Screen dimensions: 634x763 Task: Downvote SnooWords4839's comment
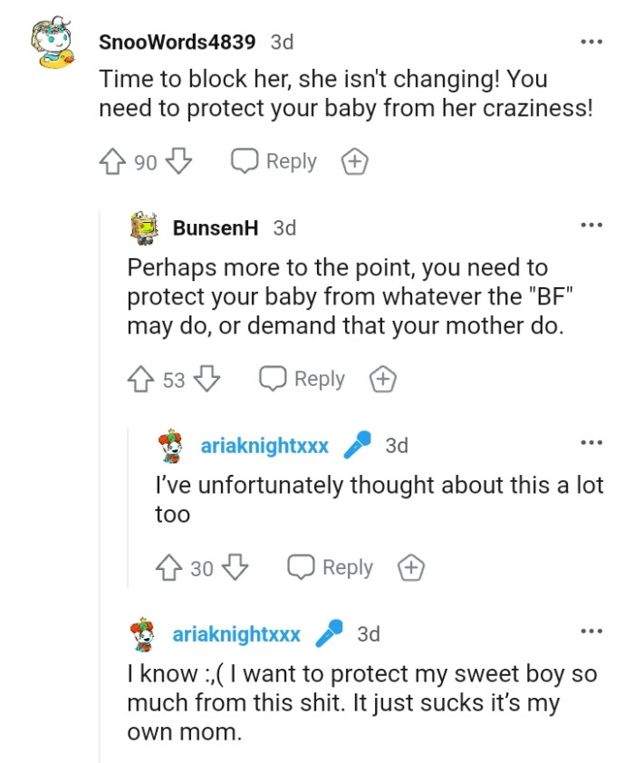point(179,162)
